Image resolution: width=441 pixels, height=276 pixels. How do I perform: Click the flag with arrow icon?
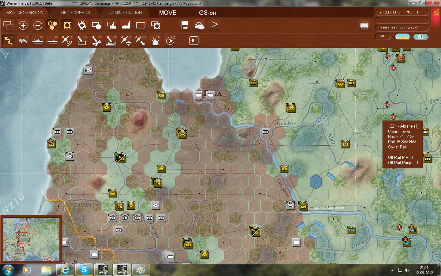coord(185,25)
